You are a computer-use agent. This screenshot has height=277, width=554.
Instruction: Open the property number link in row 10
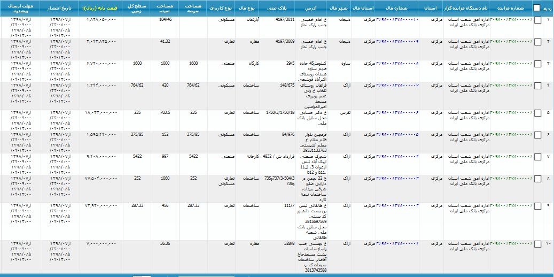pos(397,244)
